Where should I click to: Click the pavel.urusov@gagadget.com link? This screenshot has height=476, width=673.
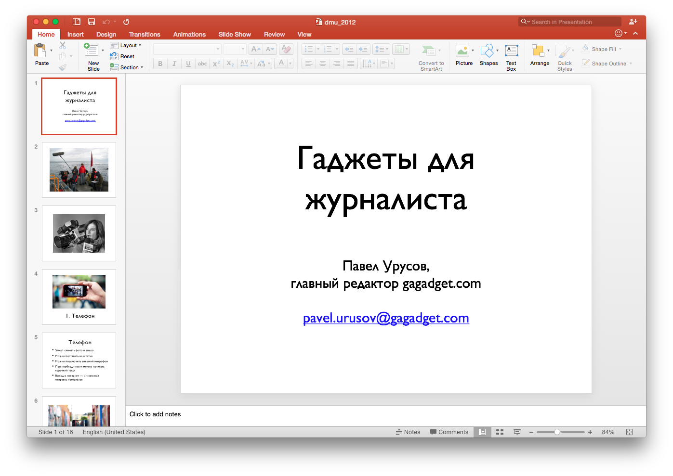point(386,318)
